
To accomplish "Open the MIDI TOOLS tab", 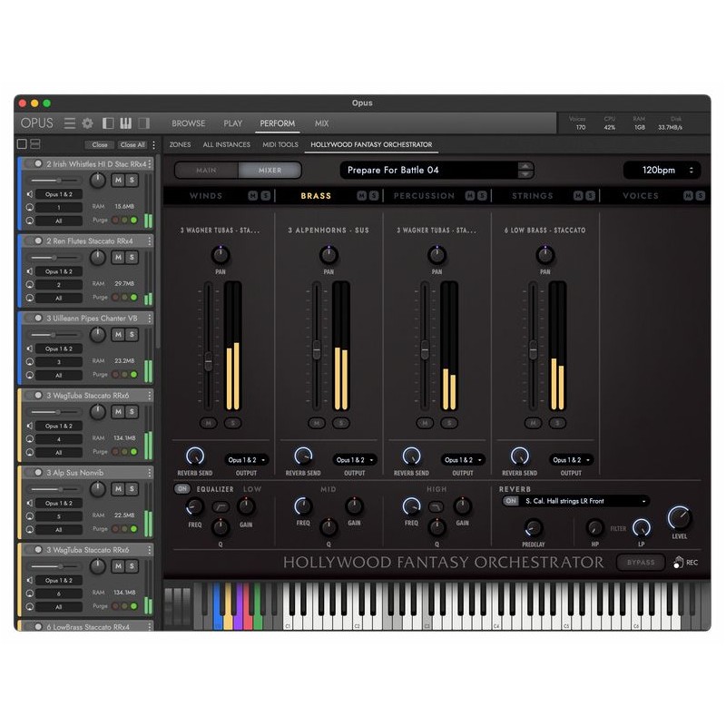I will click(x=280, y=144).
